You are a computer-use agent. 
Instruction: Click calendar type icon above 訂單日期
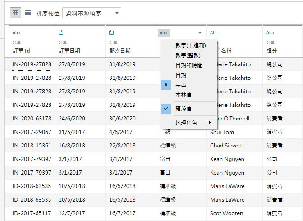tap(61, 32)
